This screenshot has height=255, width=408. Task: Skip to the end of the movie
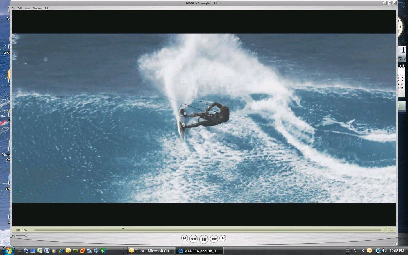click(223, 238)
